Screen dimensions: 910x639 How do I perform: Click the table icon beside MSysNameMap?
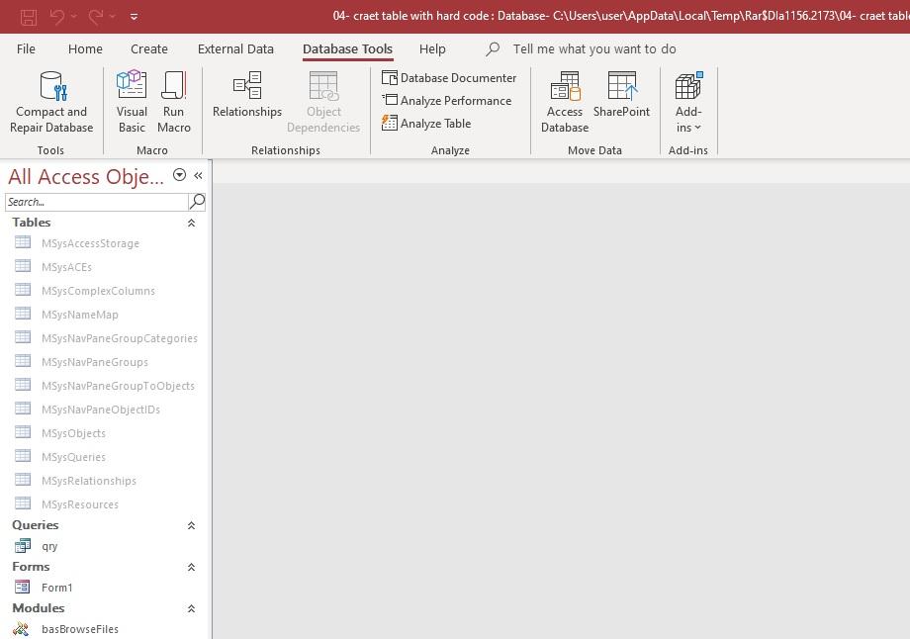23,314
